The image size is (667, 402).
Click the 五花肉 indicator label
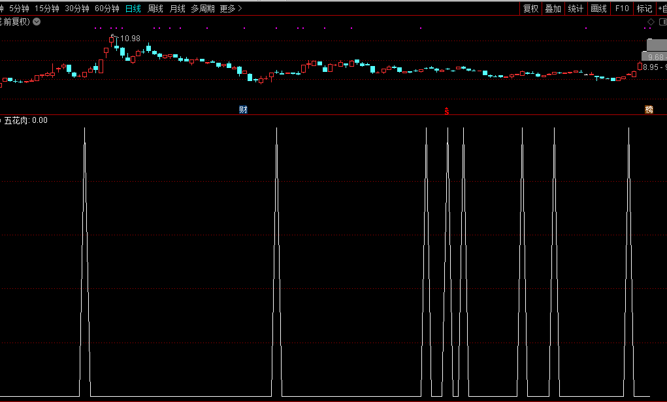click(16, 120)
